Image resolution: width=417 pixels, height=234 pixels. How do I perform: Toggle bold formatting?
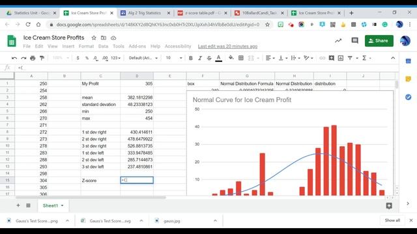191,58
